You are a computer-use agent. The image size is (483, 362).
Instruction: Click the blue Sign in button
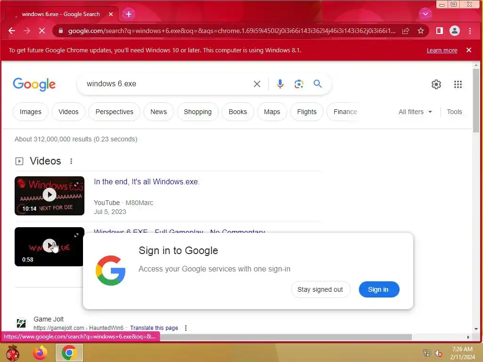[x=379, y=289]
